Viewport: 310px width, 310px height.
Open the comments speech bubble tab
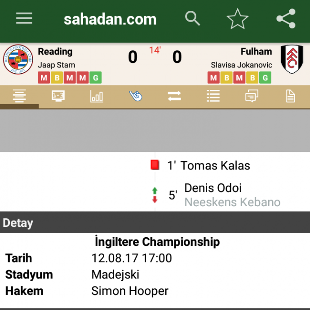click(252, 96)
